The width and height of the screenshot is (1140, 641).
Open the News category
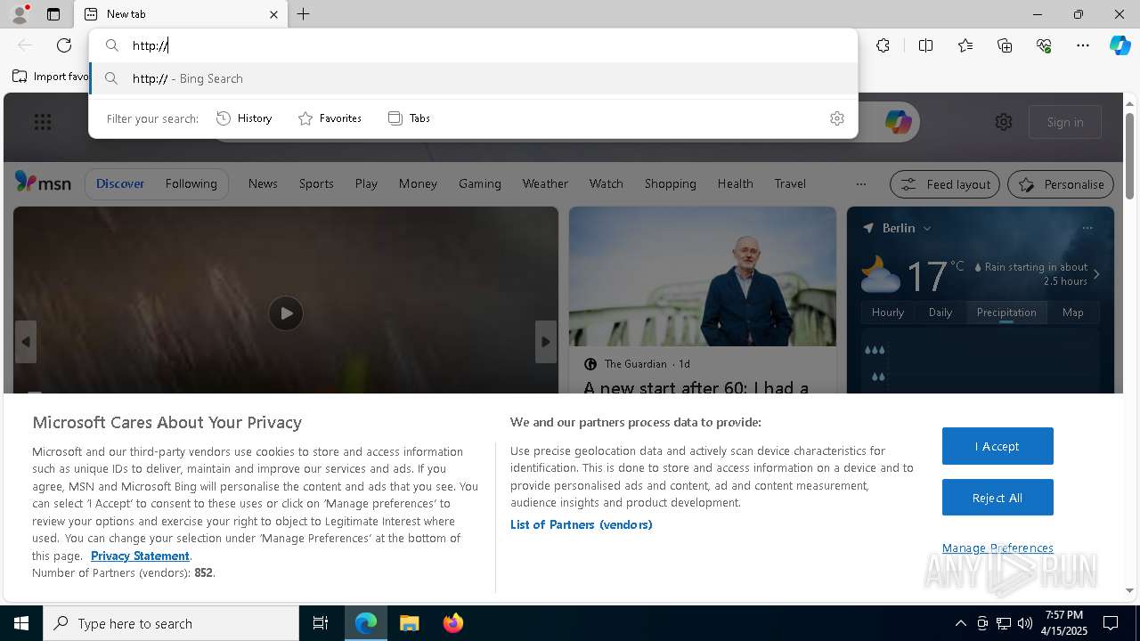pyautogui.click(x=263, y=183)
